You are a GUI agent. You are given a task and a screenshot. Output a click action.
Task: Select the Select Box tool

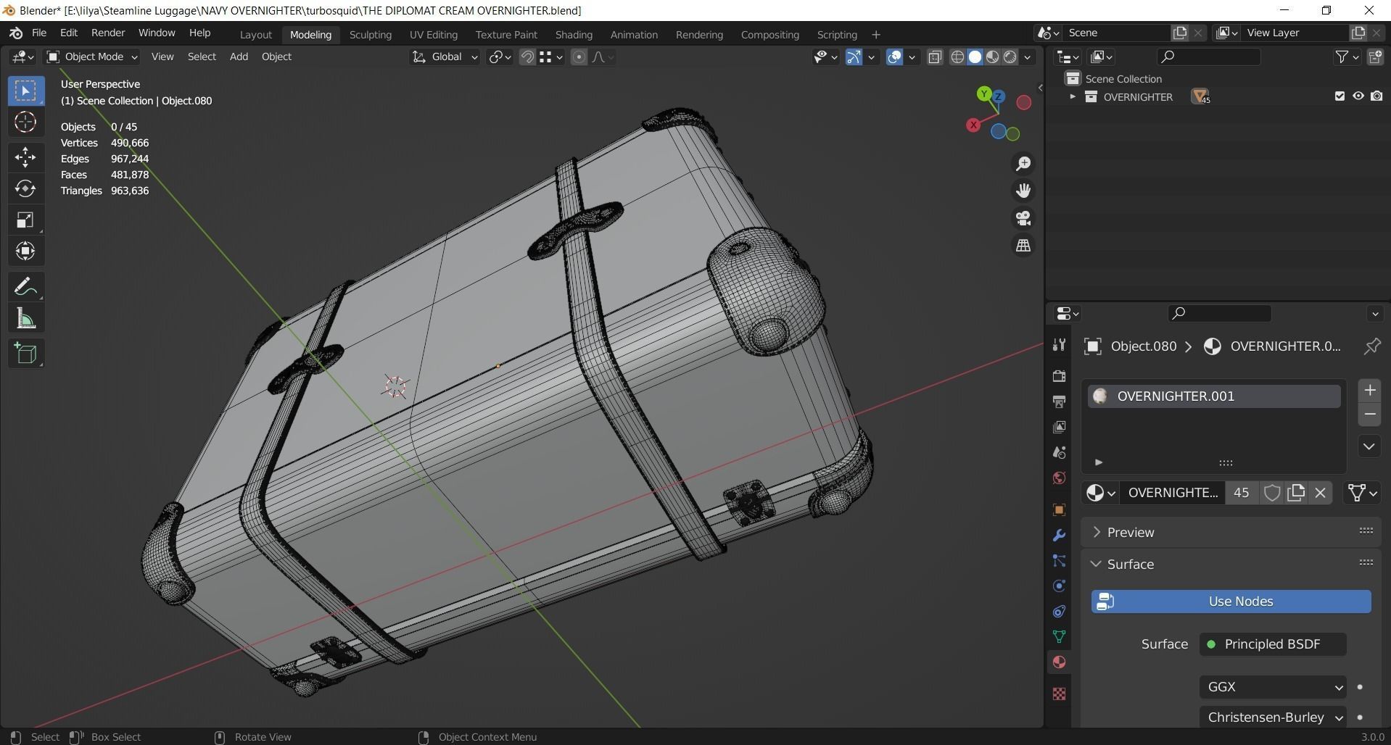(x=25, y=91)
